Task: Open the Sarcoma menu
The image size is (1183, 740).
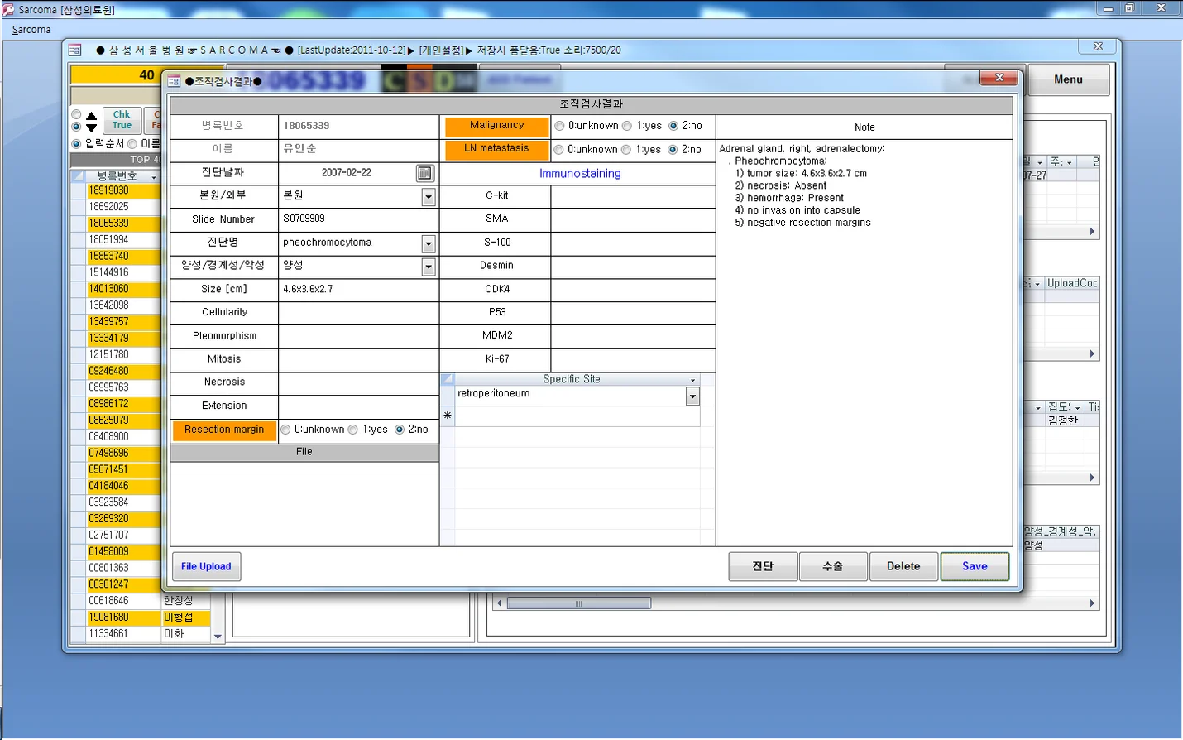Action: [x=31, y=30]
